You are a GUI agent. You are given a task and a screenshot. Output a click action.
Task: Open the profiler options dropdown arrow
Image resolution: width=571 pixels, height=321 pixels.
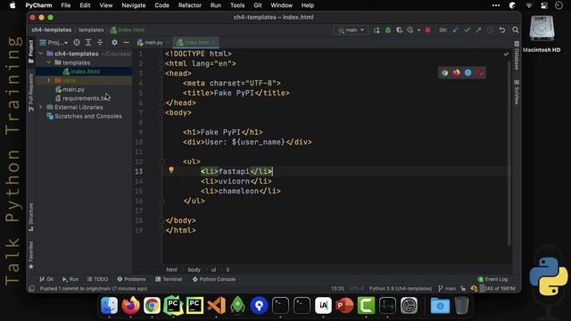(x=418, y=30)
